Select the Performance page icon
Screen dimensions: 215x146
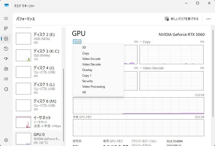[x=6, y=39]
